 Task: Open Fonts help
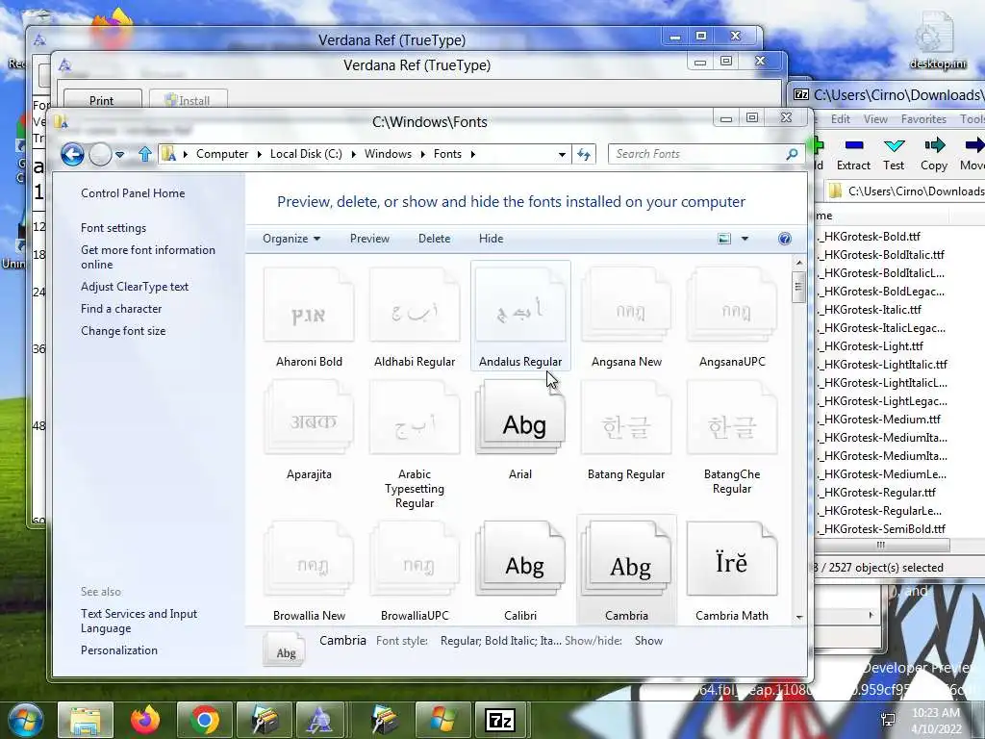coord(785,239)
